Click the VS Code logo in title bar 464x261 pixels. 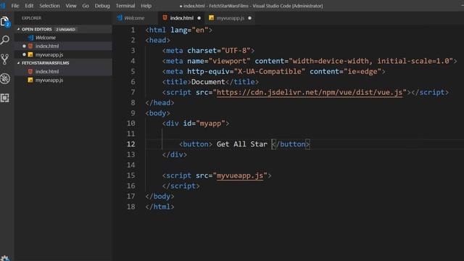[3, 6]
